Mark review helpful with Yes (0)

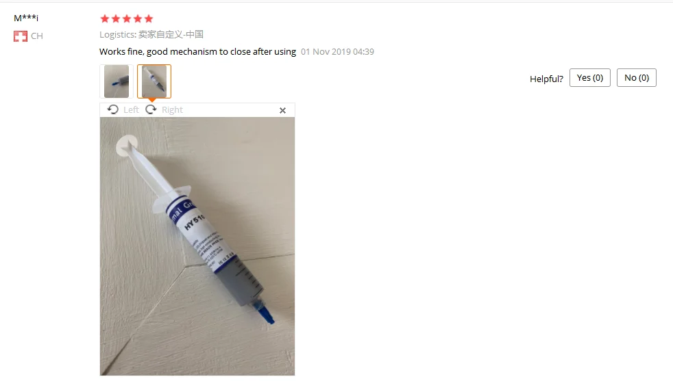point(590,77)
